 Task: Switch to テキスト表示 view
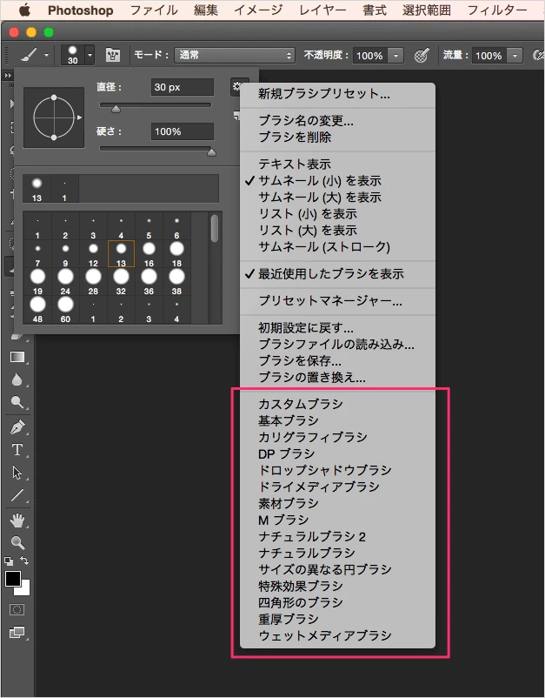click(x=295, y=164)
